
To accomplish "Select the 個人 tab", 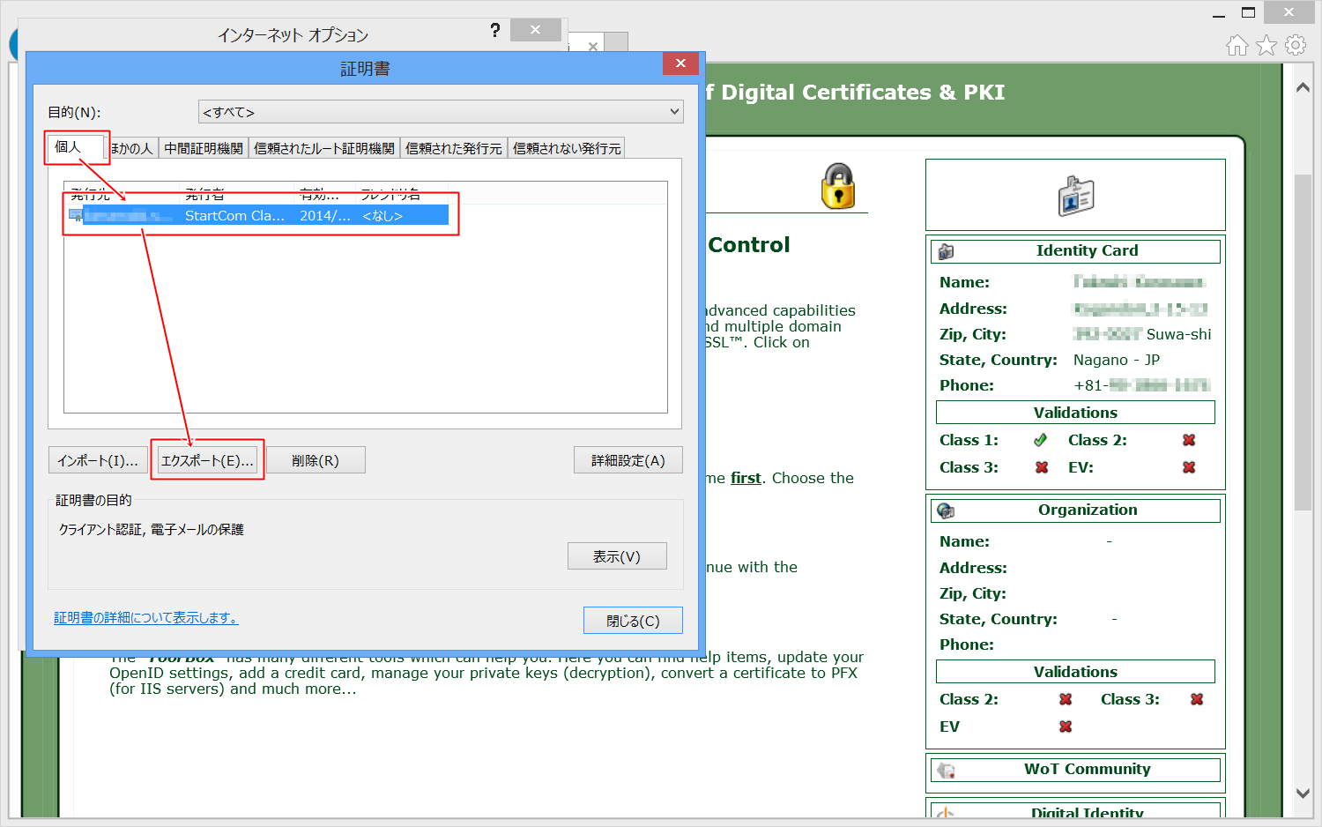I will pyautogui.click(x=68, y=147).
